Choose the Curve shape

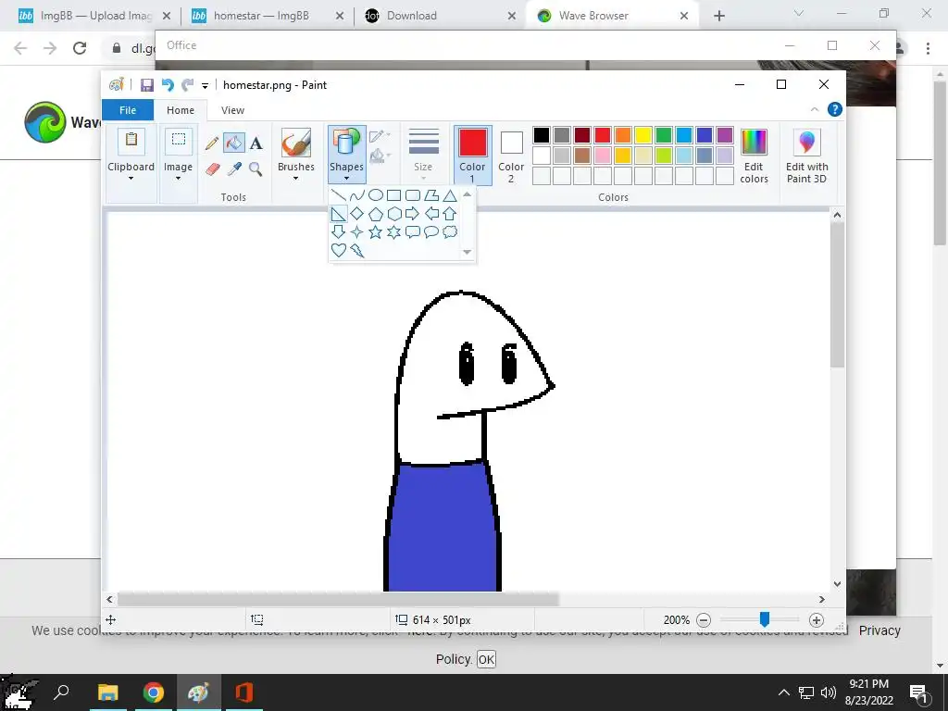(x=356, y=195)
